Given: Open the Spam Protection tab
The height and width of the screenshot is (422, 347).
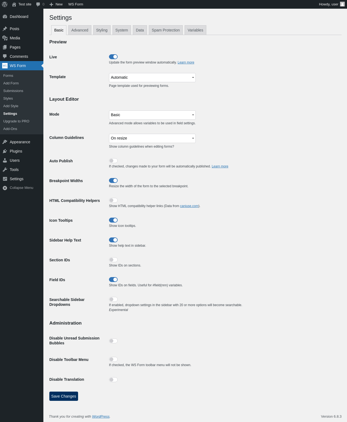Looking at the screenshot, I should (x=166, y=30).
